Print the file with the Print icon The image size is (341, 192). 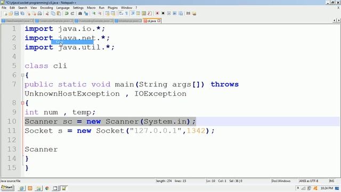pyautogui.click(x=39, y=13)
